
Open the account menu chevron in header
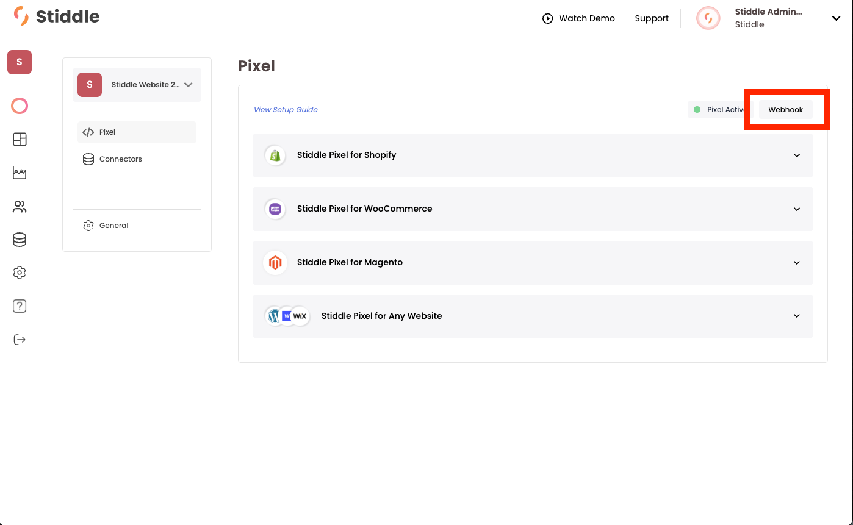point(837,18)
